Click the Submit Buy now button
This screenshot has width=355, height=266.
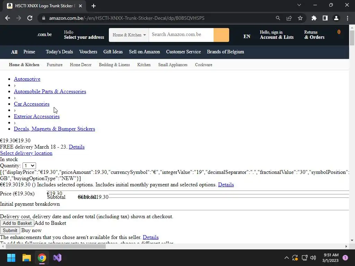click(x=10, y=230)
